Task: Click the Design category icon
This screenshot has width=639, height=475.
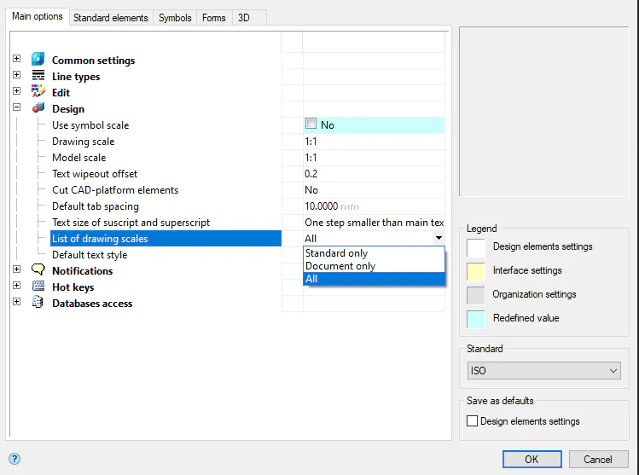Action: 38,108
